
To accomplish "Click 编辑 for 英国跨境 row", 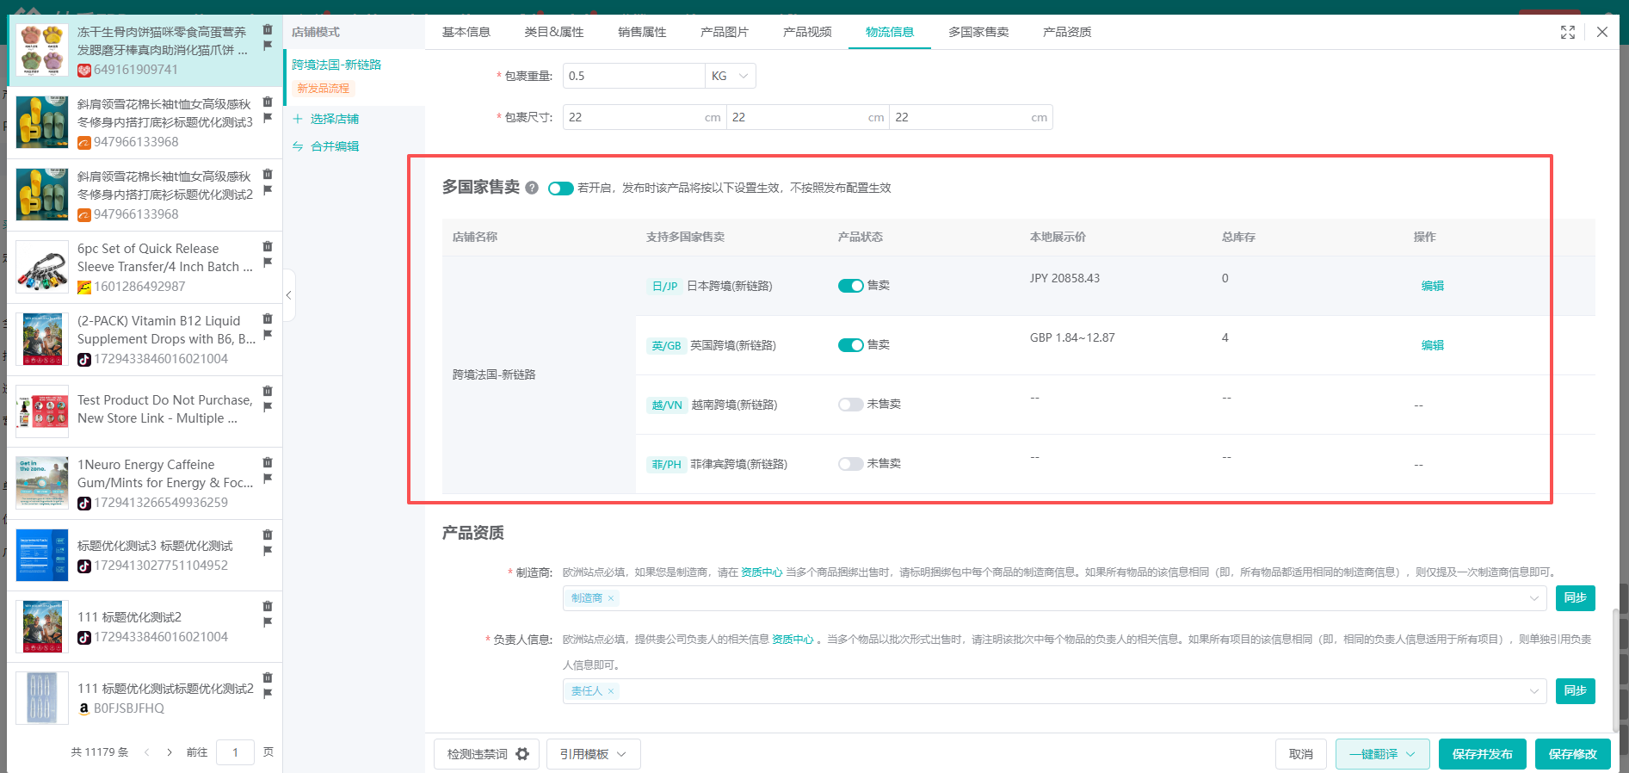I will click(x=1433, y=345).
